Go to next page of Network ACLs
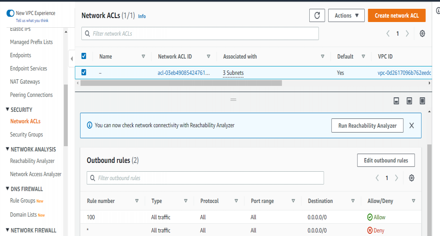 407,34
